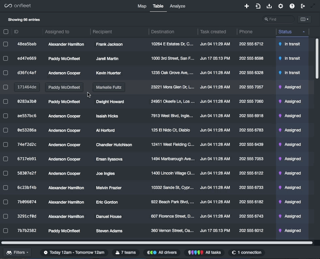Open driver Alexander Hamilton on Eric Gordon row
320x259 pixels.
tap(66, 202)
